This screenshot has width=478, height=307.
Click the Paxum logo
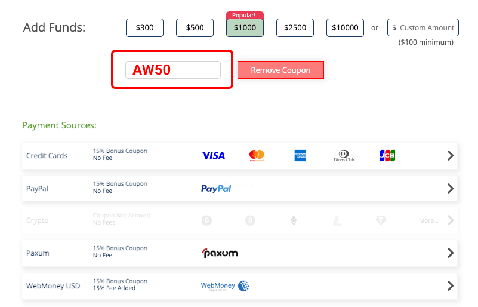(x=220, y=253)
